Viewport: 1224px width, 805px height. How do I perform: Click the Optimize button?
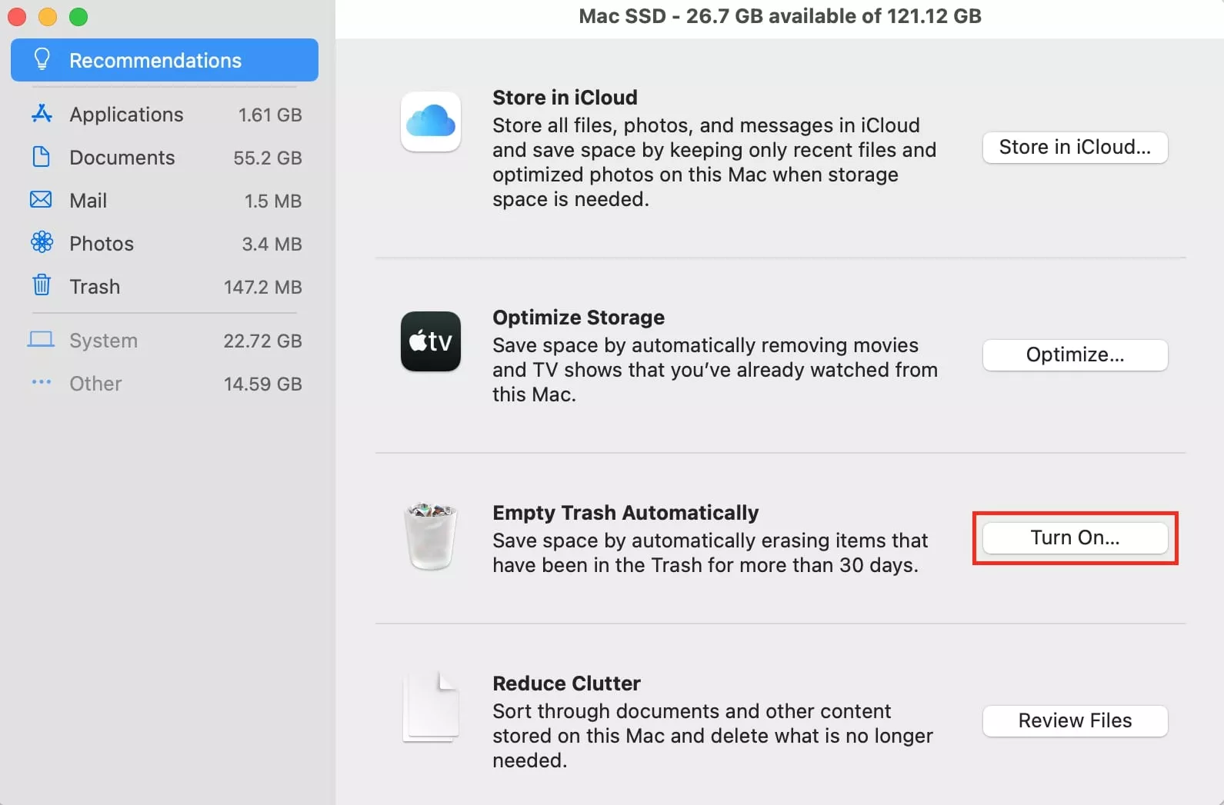(1075, 354)
